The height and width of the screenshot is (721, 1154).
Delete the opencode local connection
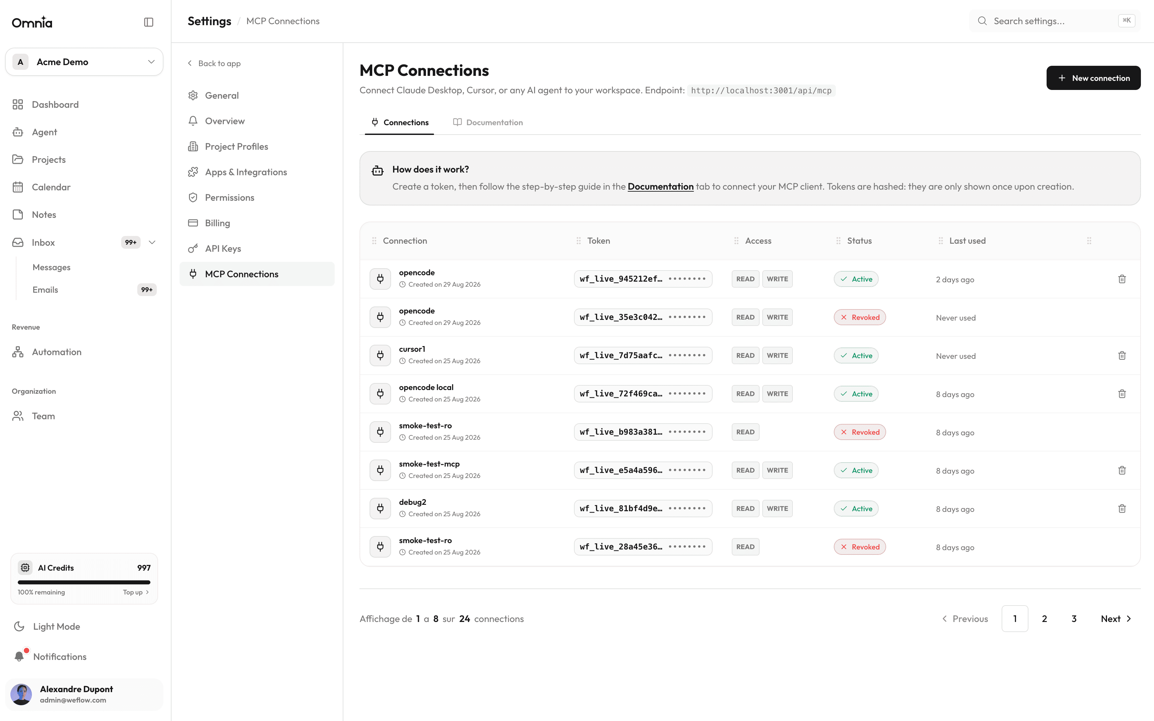pos(1122,394)
